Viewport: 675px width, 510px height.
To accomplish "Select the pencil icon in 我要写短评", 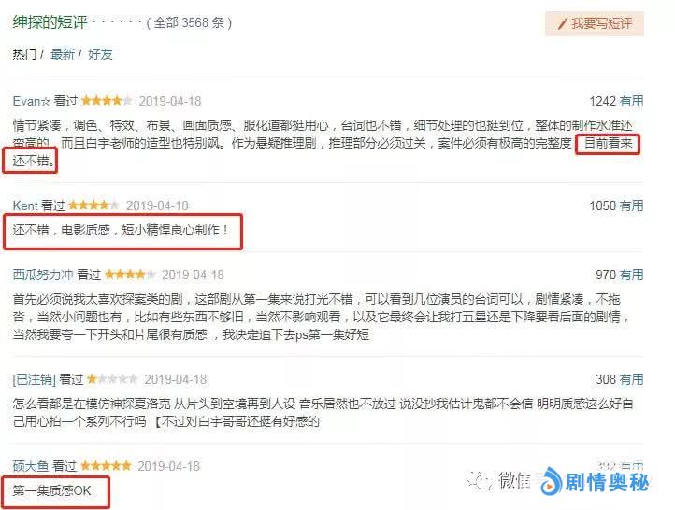I will coord(562,24).
